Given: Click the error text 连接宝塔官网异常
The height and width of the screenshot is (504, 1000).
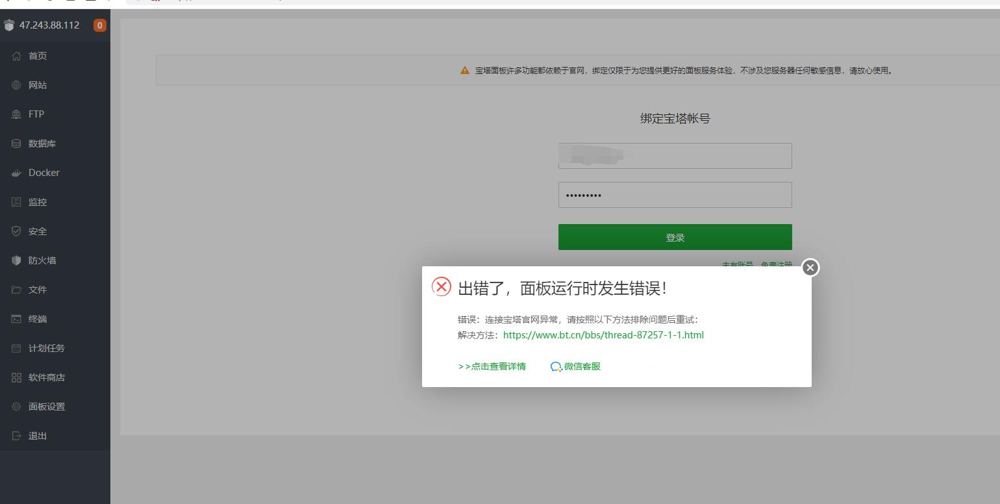Looking at the screenshot, I should tap(521, 320).
